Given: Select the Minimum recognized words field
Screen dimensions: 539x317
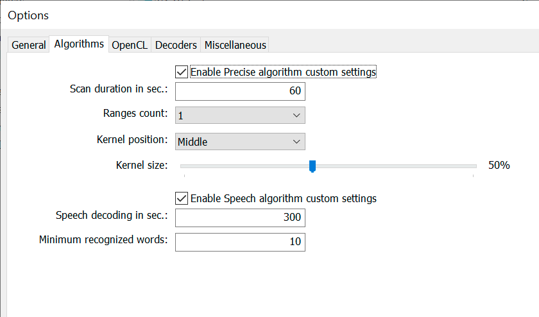Looking at the screenshot, I should [x=240, y=242].
